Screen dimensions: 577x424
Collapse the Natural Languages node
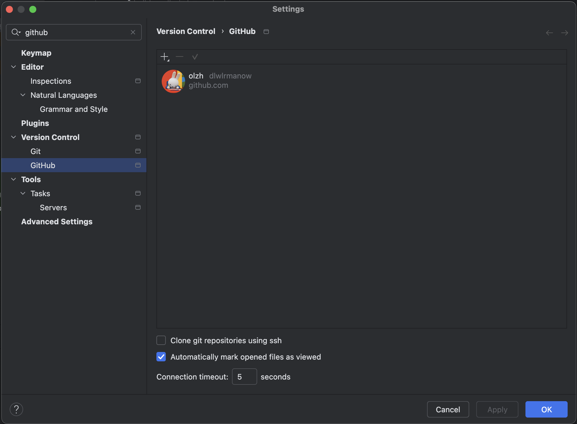coord(23,95)
